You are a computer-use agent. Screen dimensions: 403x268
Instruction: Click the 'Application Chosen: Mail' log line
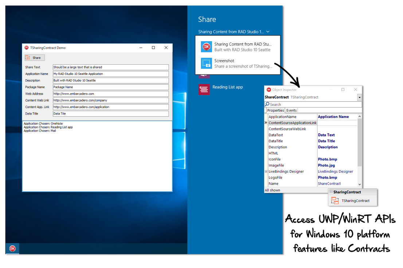(x=40, y=131)
